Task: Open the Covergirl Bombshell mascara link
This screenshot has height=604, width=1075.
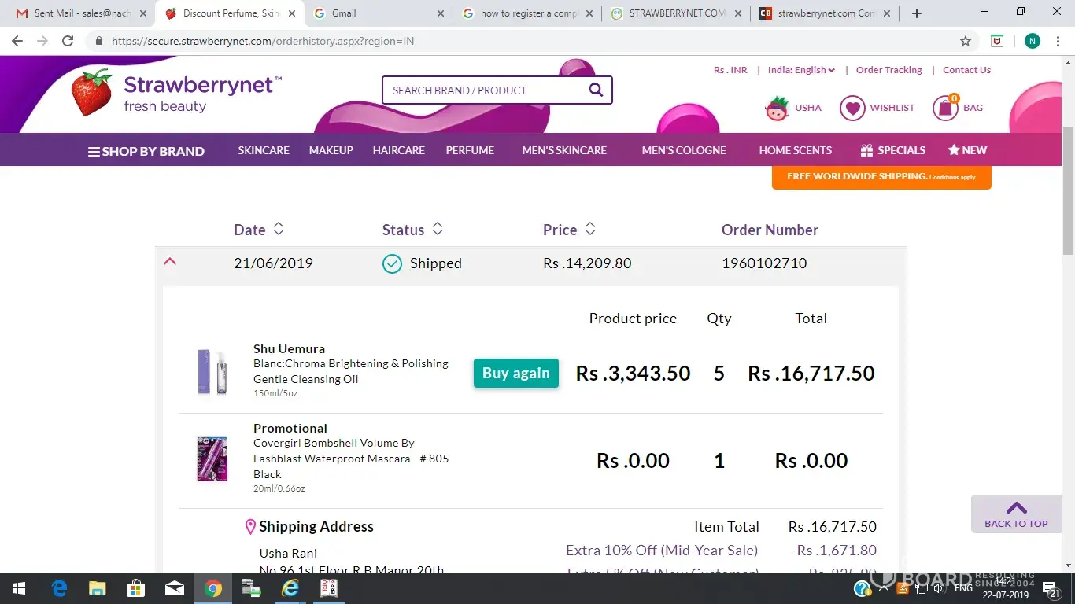Action: tap(351, 459)
